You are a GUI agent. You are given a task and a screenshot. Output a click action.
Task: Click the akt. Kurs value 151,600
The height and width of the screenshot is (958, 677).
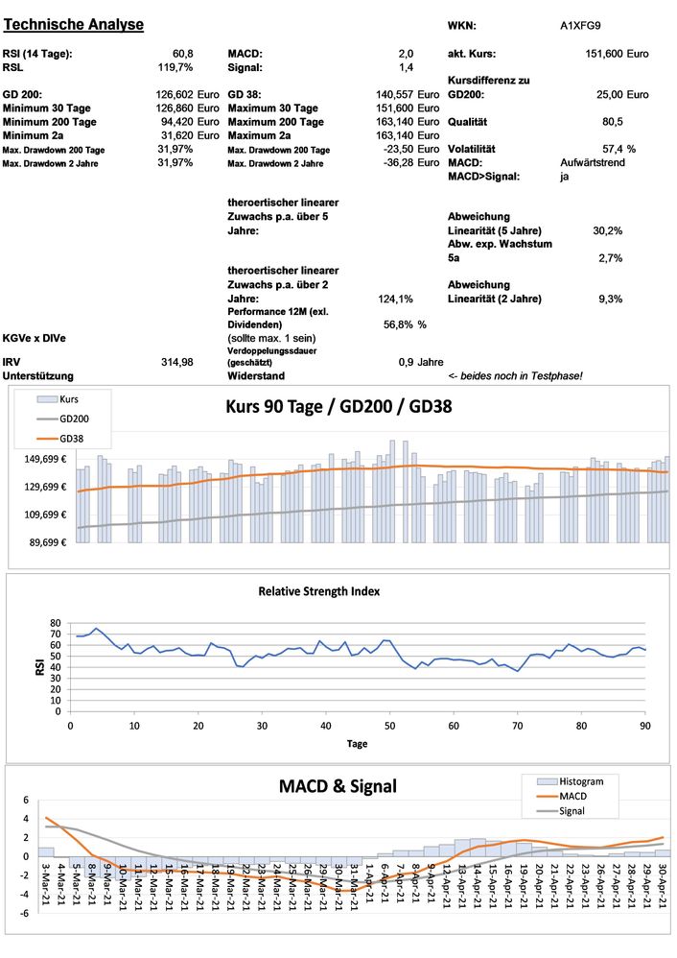click(x=603, y=54)
